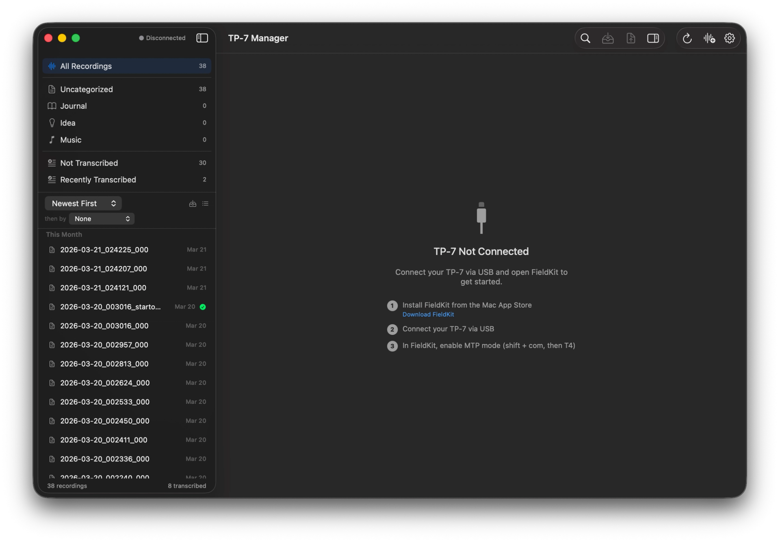Click the waveform add icon

click(x=709, y=38)
